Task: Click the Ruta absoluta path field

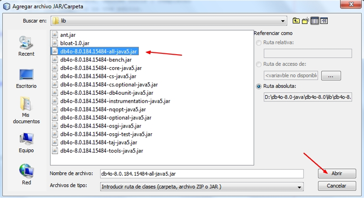Action: [x=307, y=97]
